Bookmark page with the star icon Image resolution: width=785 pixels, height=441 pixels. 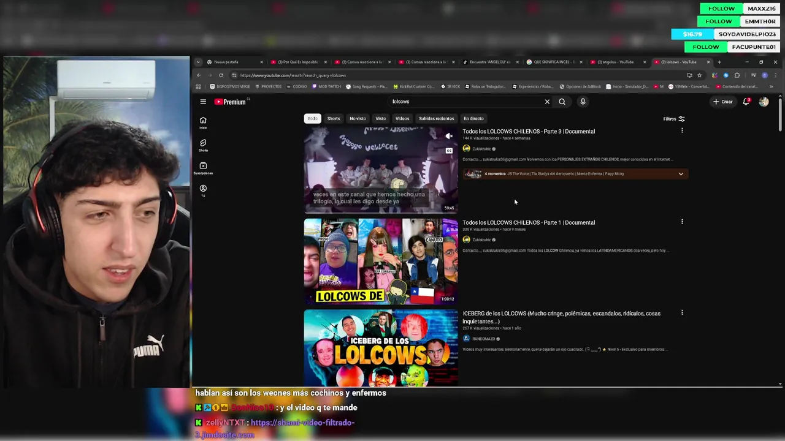699,75
